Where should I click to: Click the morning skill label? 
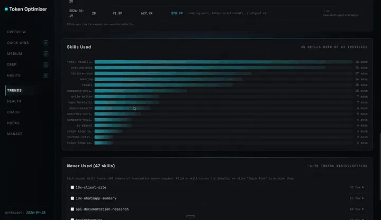(86, 79)
